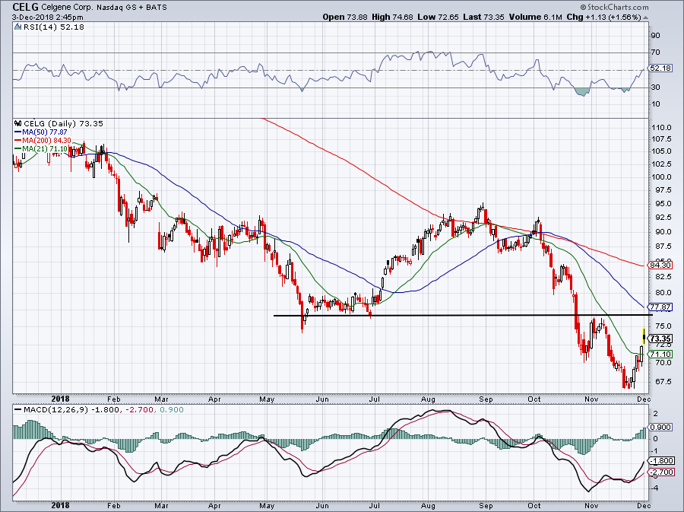Click the Nasdaq GS + BATS exchange label
Screen dimensions: 684x512
(x=131, y=8)
